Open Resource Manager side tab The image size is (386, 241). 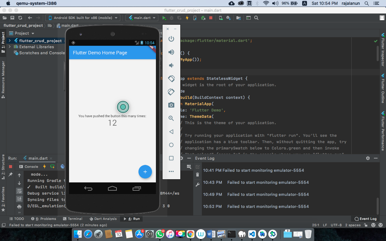point(3,80)
